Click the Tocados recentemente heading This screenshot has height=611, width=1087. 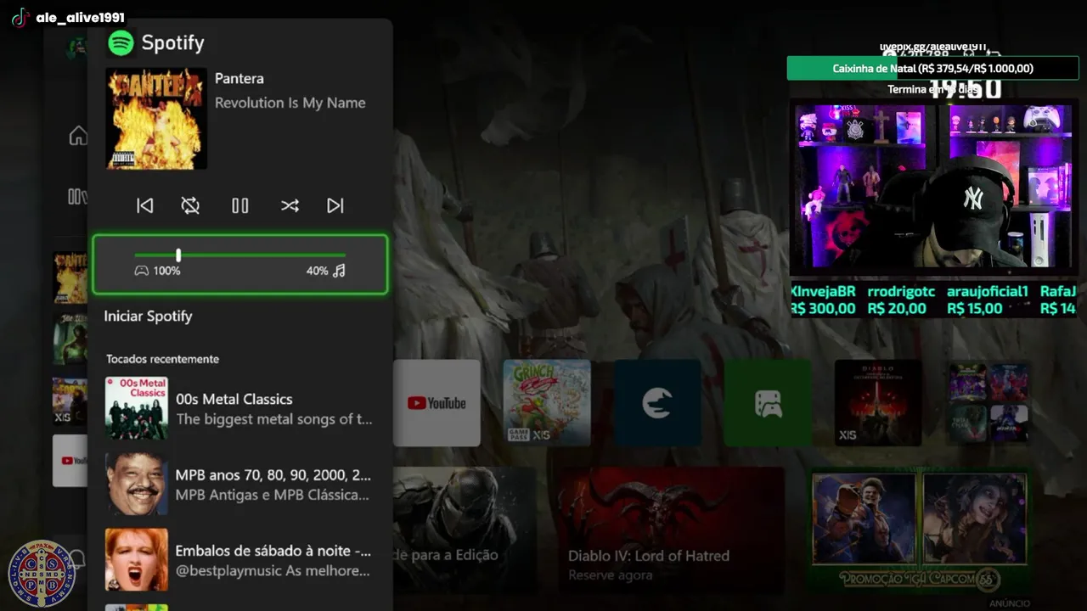tap(162, 359)
